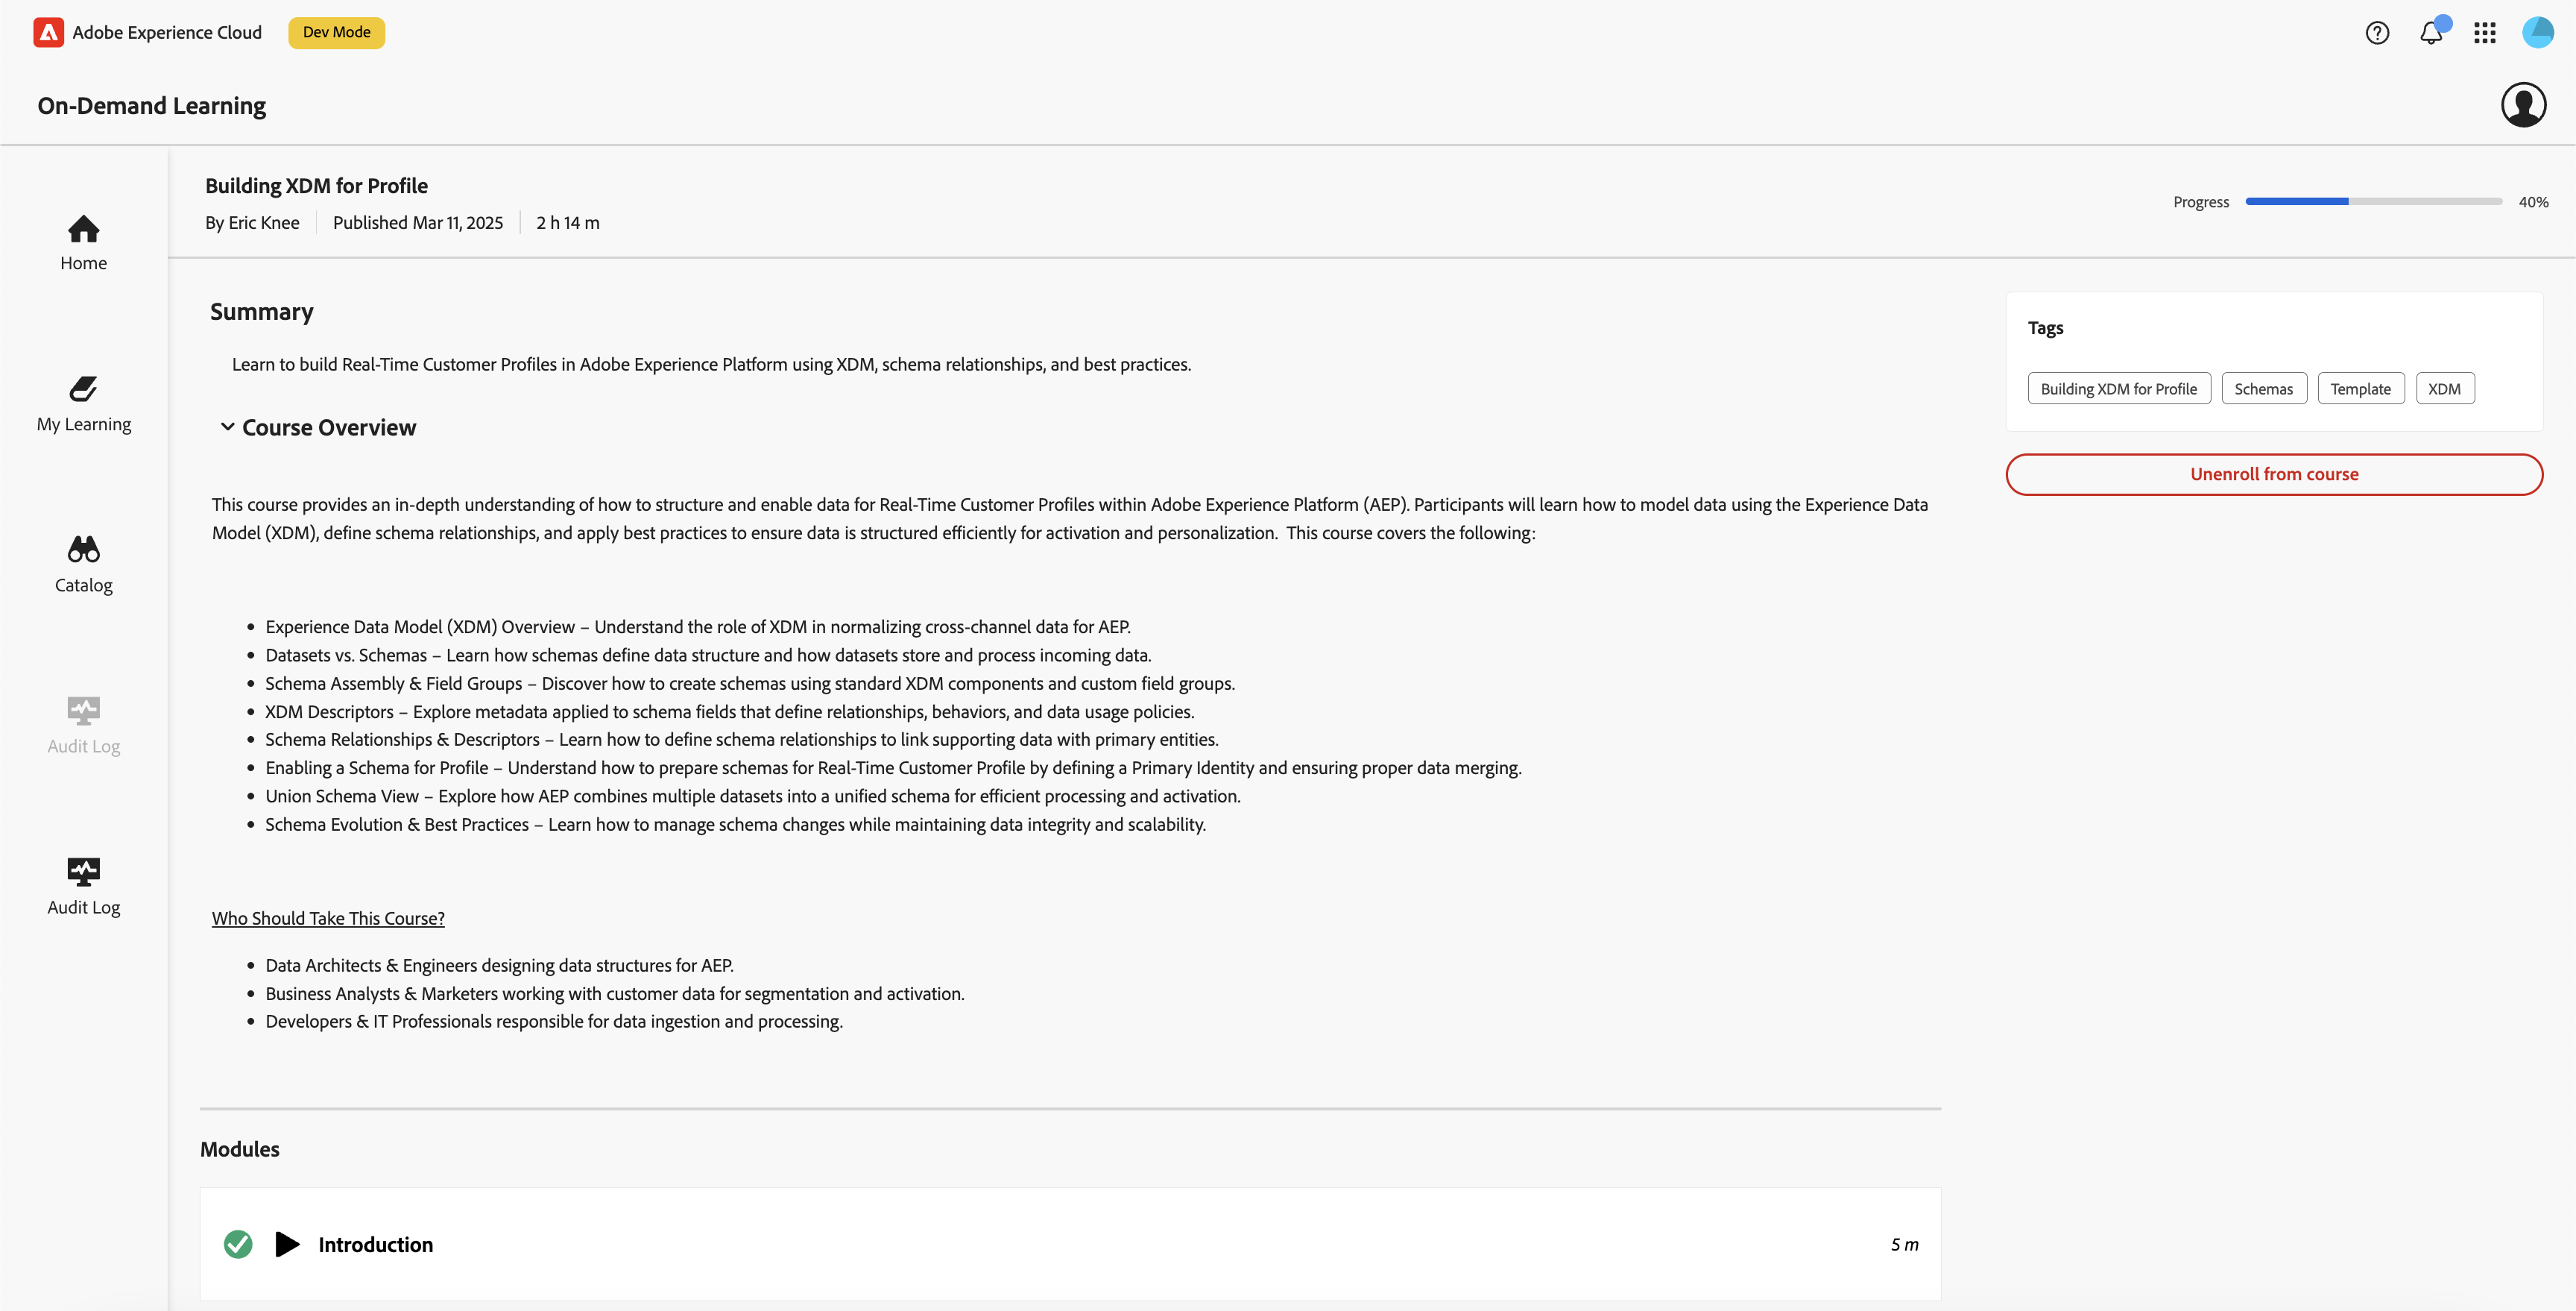Click the green completed checkmark on Introduction
Viewport: 2576px width, 1311px height.
[x=238, y=1244]
